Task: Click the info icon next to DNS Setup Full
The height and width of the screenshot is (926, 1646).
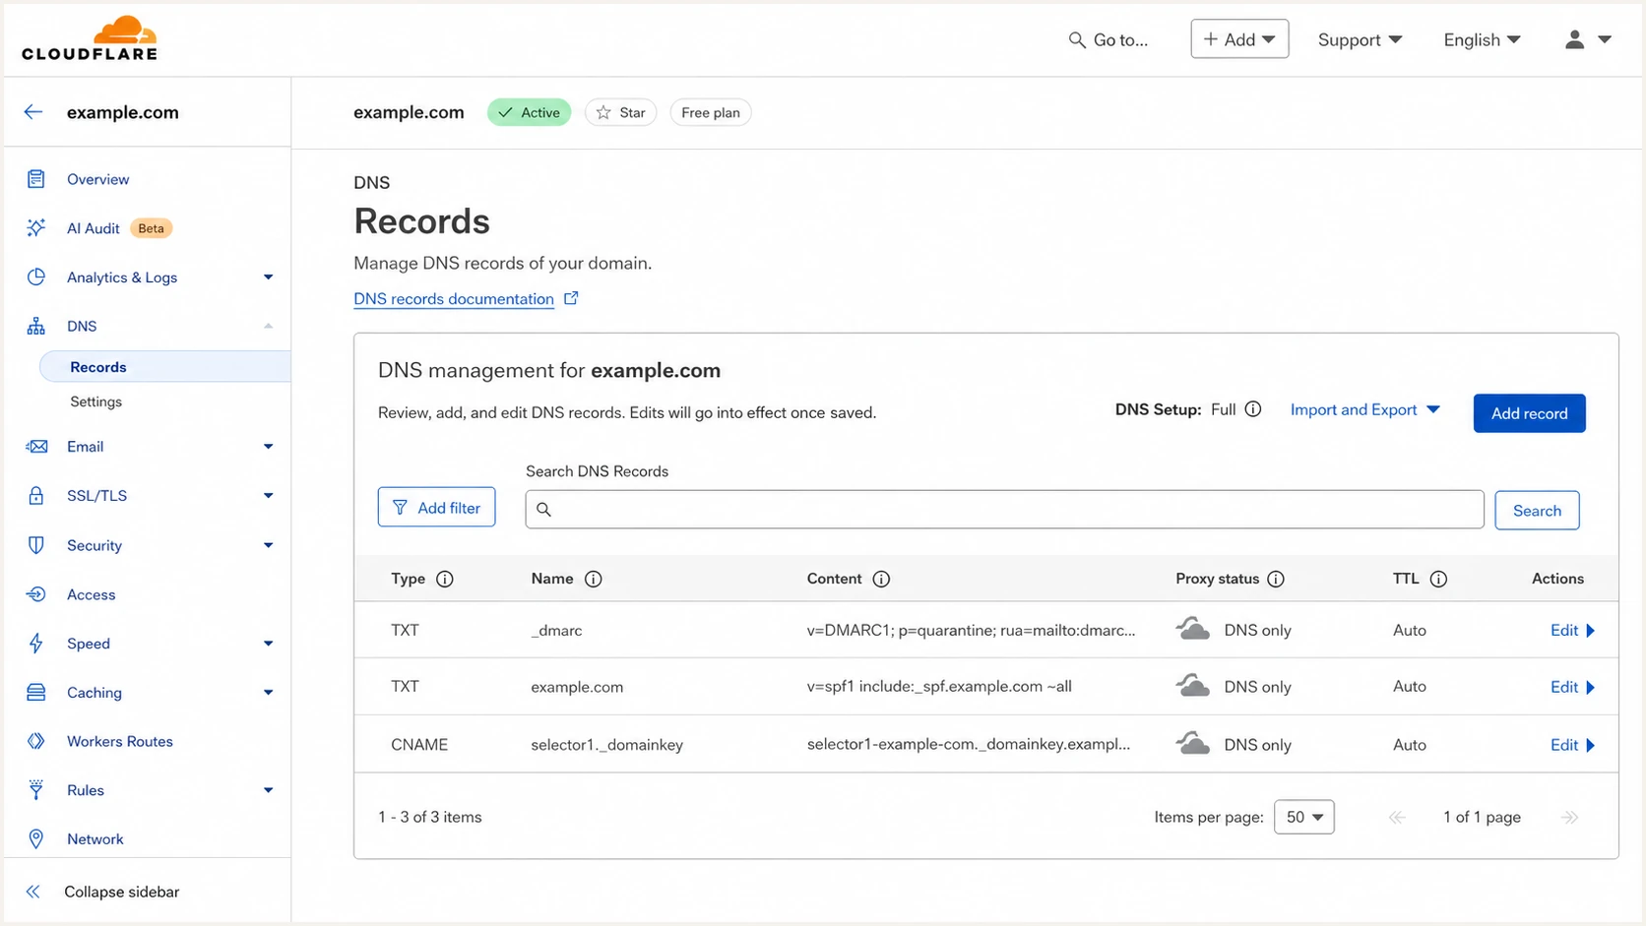Action: 1253,409
